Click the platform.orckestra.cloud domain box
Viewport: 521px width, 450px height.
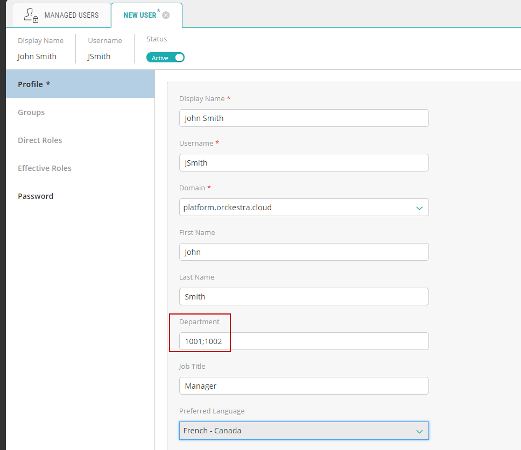point(296,208)
